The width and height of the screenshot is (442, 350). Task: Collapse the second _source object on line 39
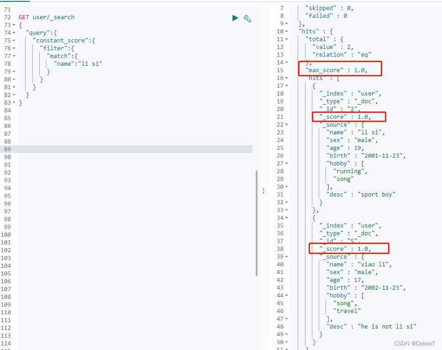(287, 256)
